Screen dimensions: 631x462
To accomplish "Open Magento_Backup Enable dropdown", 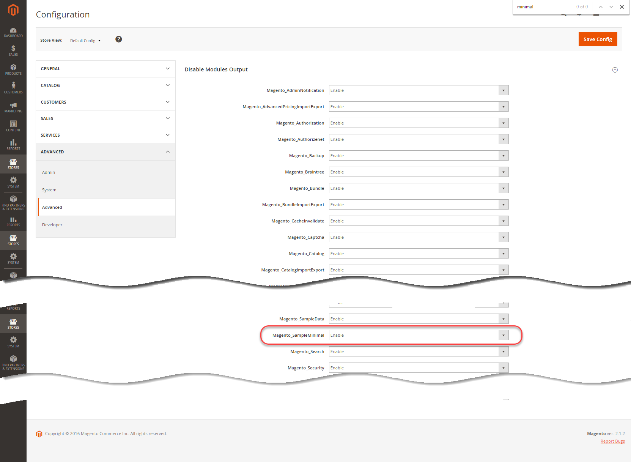I will pos(419,156).
